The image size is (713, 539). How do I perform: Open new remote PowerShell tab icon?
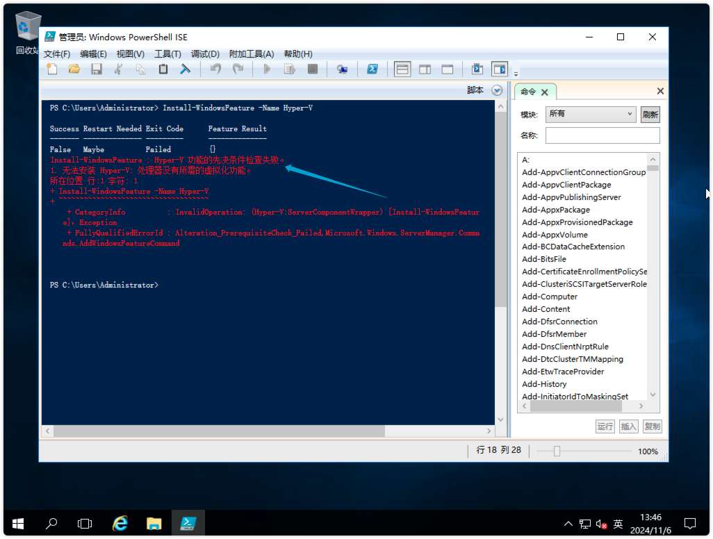342,69
